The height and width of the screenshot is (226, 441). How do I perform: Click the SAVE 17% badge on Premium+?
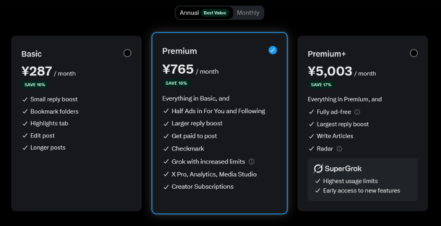(x=322, y=85)
